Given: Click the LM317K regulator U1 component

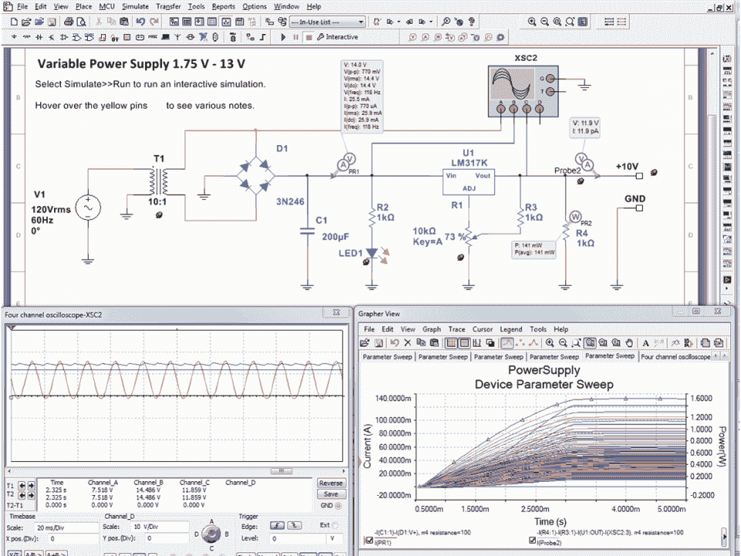Looking at the screenshot, I should [x=469, y=182].
